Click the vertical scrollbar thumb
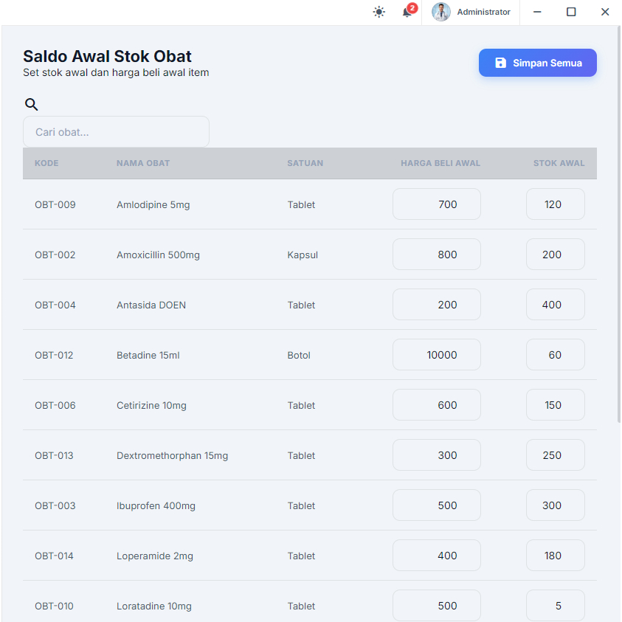The image size is (622, 622). click(x=619, y=224)
